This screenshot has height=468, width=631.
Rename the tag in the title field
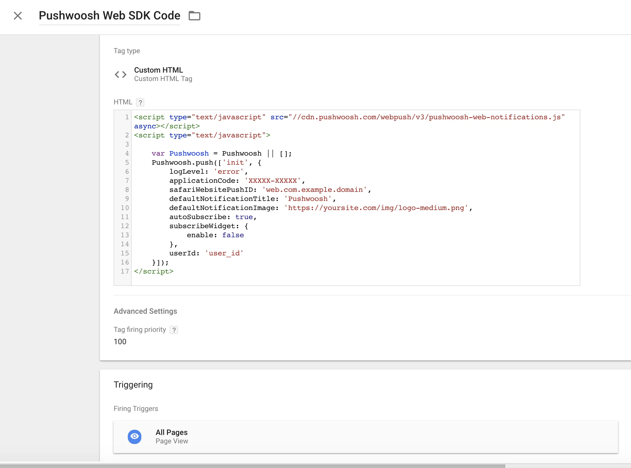[109, 15]
